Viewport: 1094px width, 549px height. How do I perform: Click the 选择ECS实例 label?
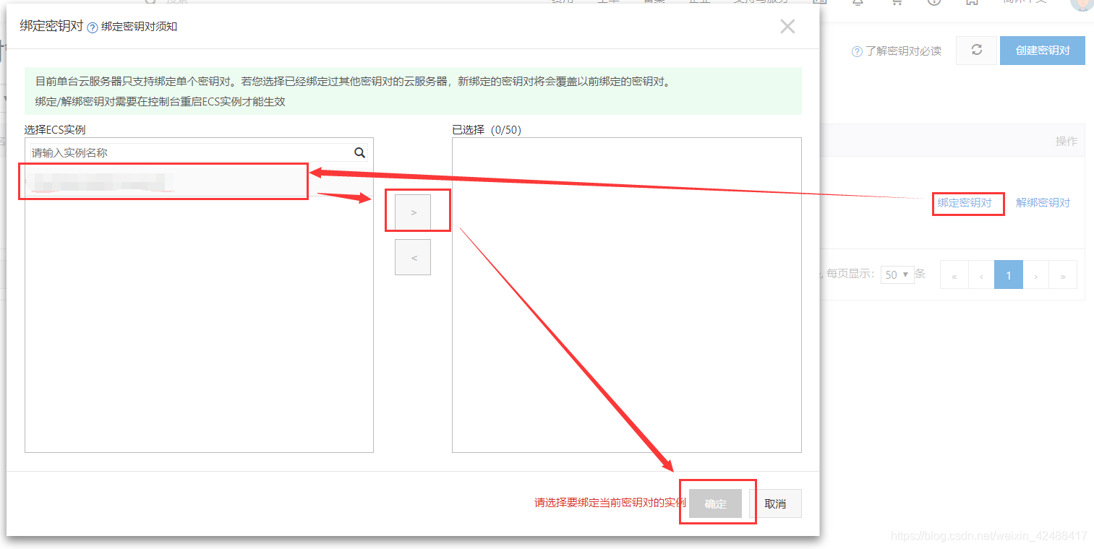[55, 130]
